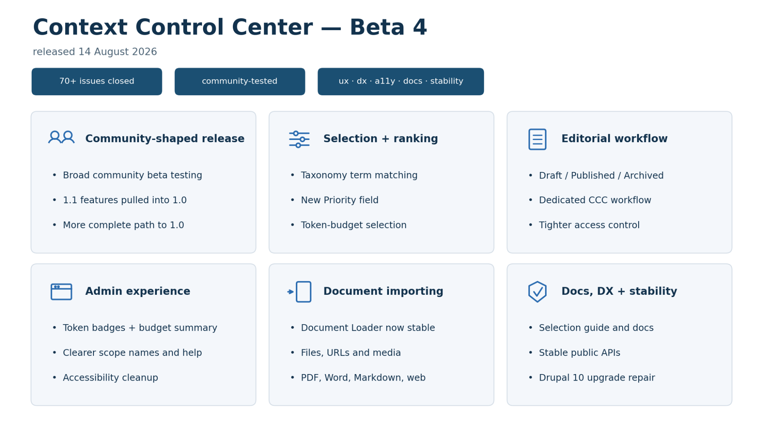Screen dimensions: 763x429
Task: Click the heading 'Docs, DX + stability'
Action: (619, 291)
